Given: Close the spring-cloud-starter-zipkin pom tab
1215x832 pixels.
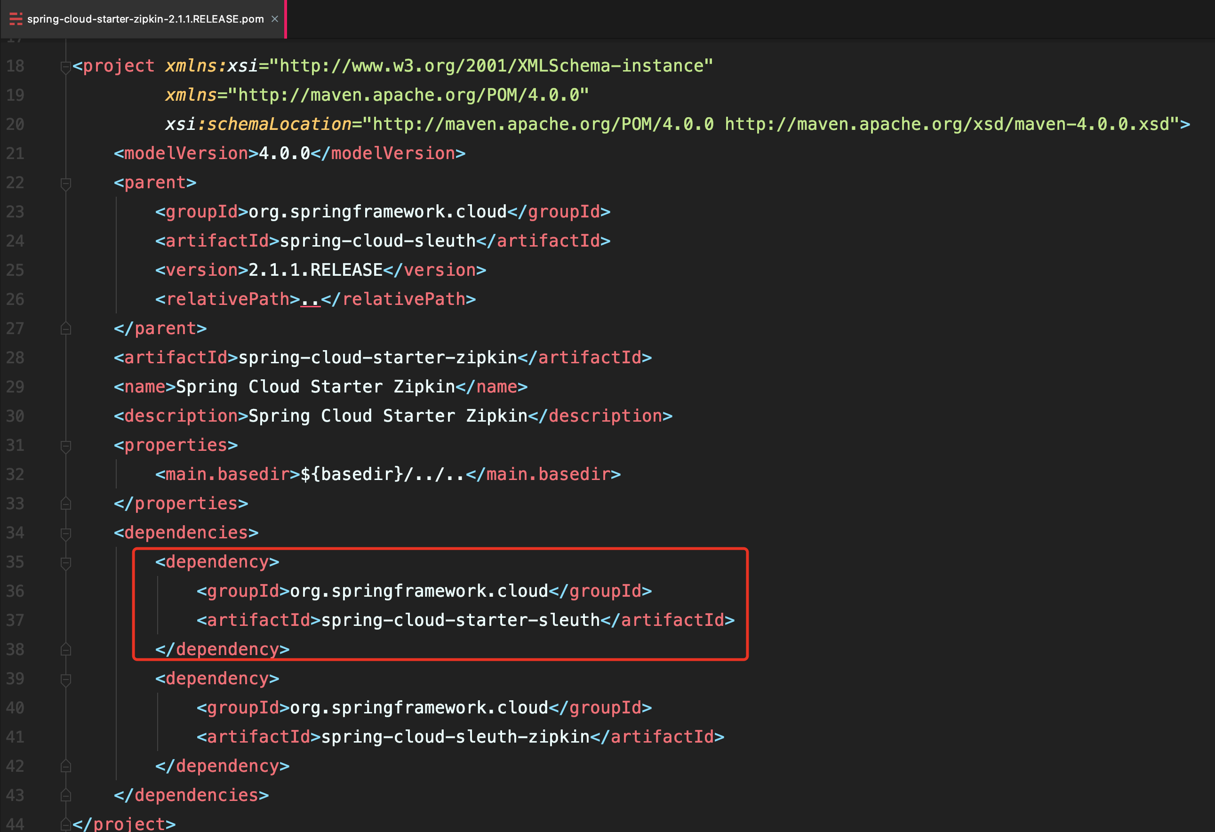Looking at the screenshot, I should pyautogui.click(x=274, y=19).
